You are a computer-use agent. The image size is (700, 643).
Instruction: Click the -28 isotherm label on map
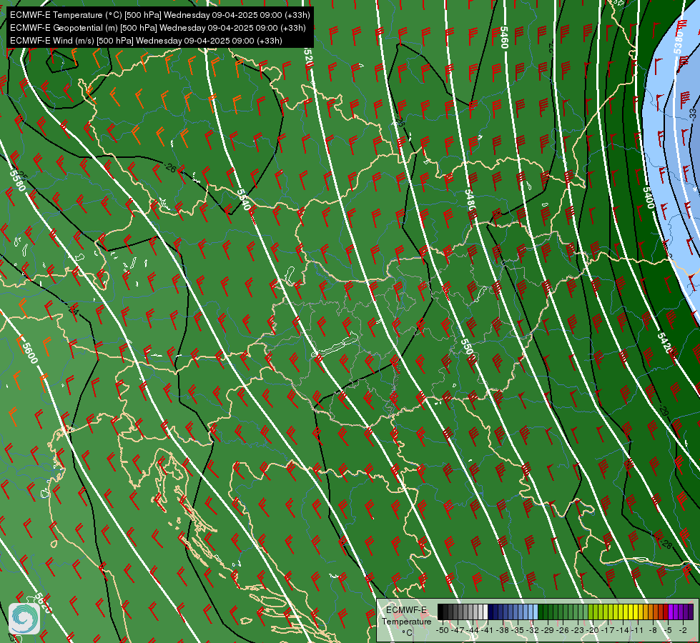coord(666,544)
